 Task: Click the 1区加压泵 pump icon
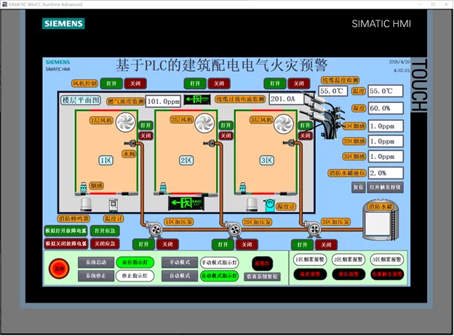[154, 229]
